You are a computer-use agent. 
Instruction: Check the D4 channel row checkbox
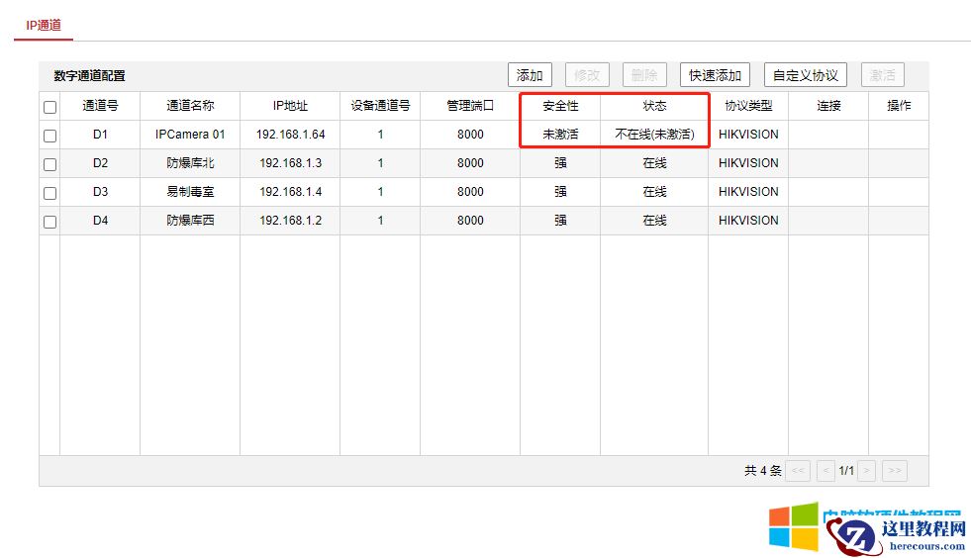[x=50, y=222]
